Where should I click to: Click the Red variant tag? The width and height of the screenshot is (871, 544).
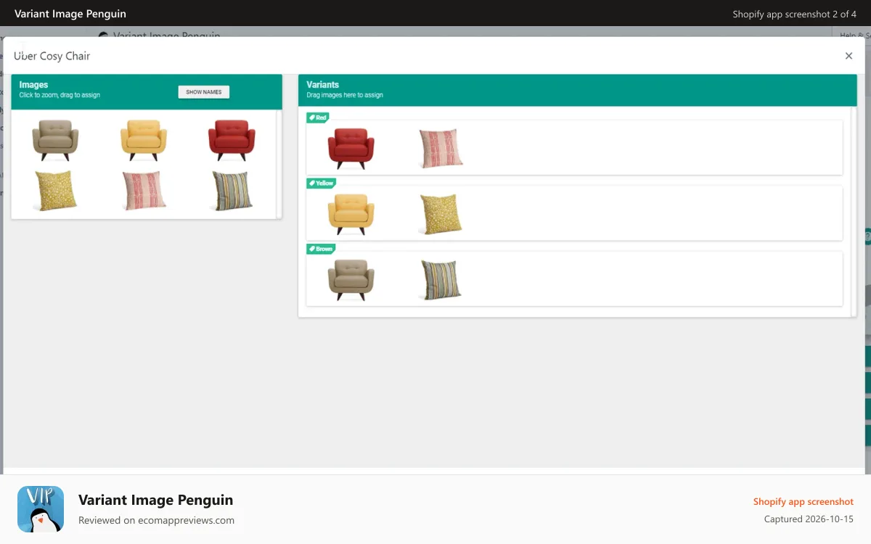coord(318,118)
